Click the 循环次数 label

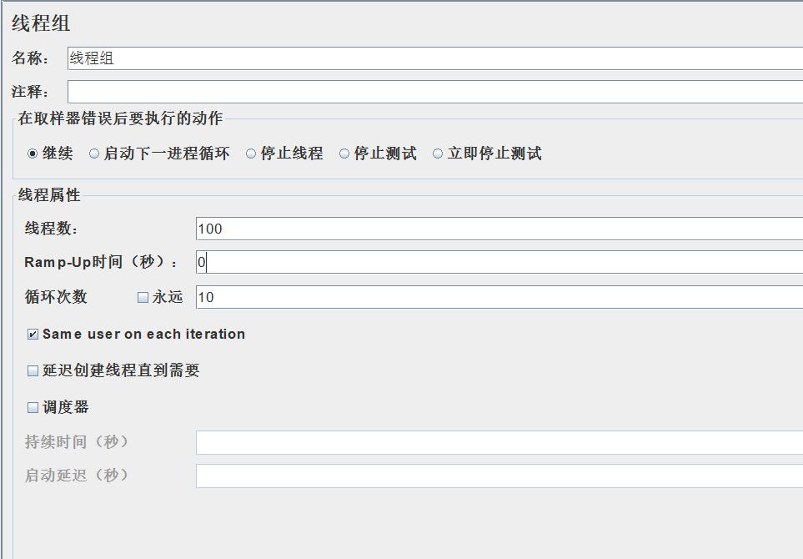coord(56,297)
